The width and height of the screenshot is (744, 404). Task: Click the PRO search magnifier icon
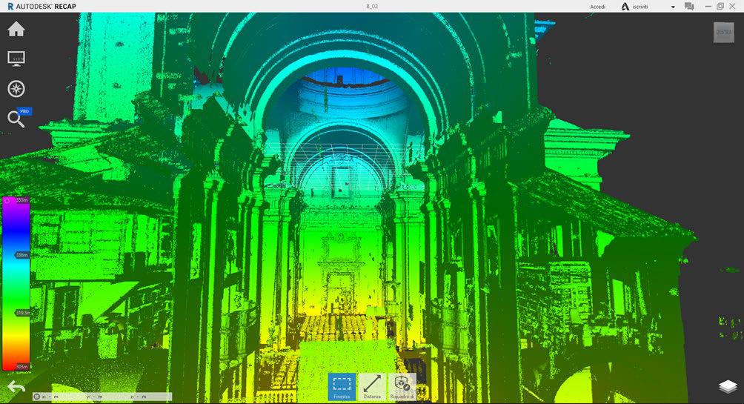click(x=16, y=119)
